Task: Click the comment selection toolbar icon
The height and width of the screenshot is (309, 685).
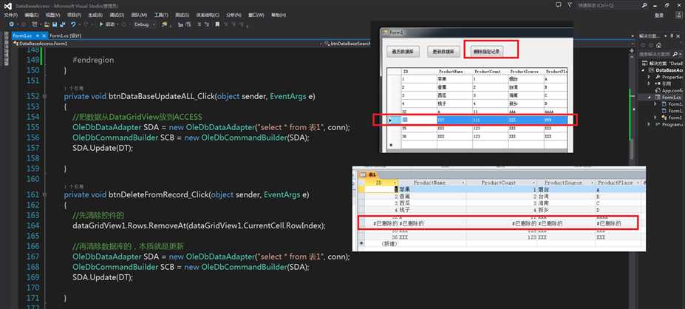Action: 200,24
